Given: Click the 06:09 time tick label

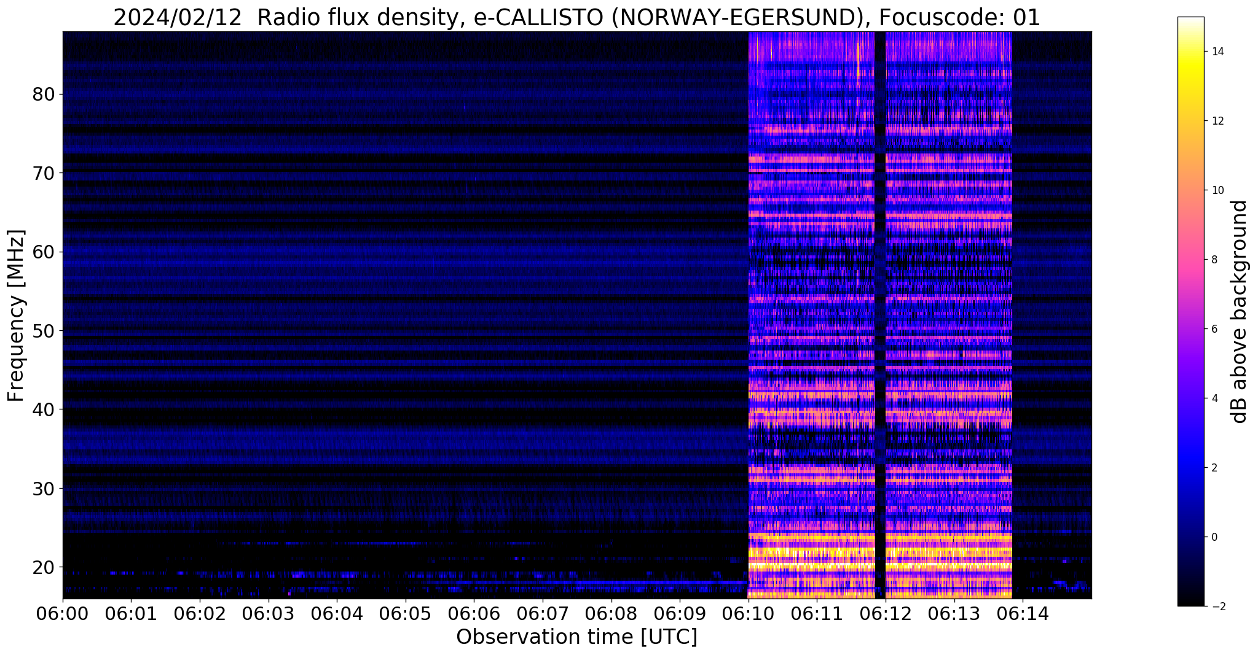Looking at the screenshot, I should (680, 613).
